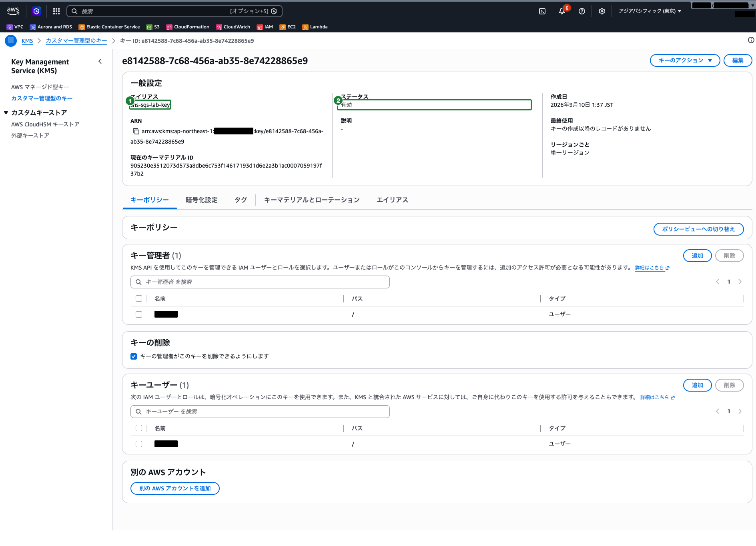The width and height of the screenshot is (756, 546).
Task: Switch to the キーマテリアルとローテーション tab
Action: tap(312, 200)
